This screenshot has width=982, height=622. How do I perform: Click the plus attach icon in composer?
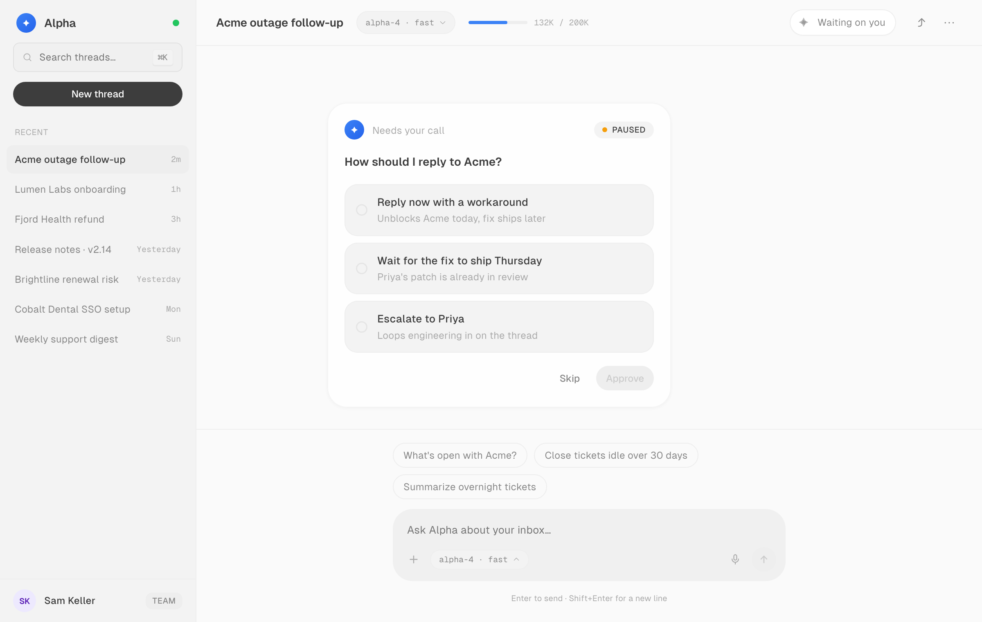coord(414,559)
